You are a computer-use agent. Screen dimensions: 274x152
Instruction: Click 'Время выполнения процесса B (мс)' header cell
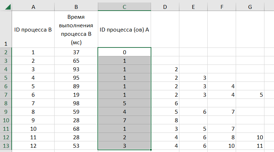(x=76, y=30)
